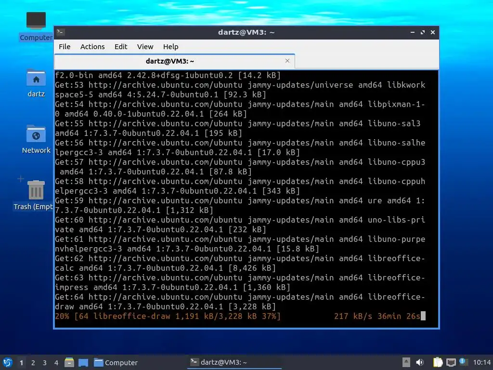Viewport: 493px width, 370px height.
Task: Select the Computer desktop icon
Action: (36, 26)
